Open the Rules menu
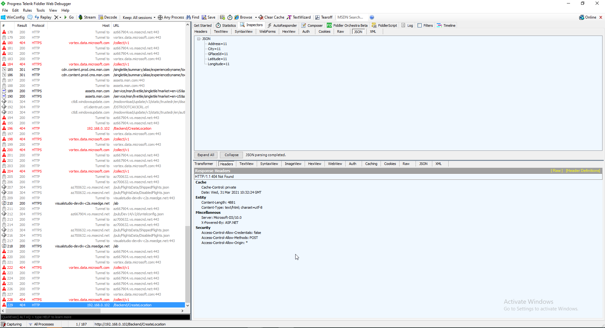 [x=27, y=10]
